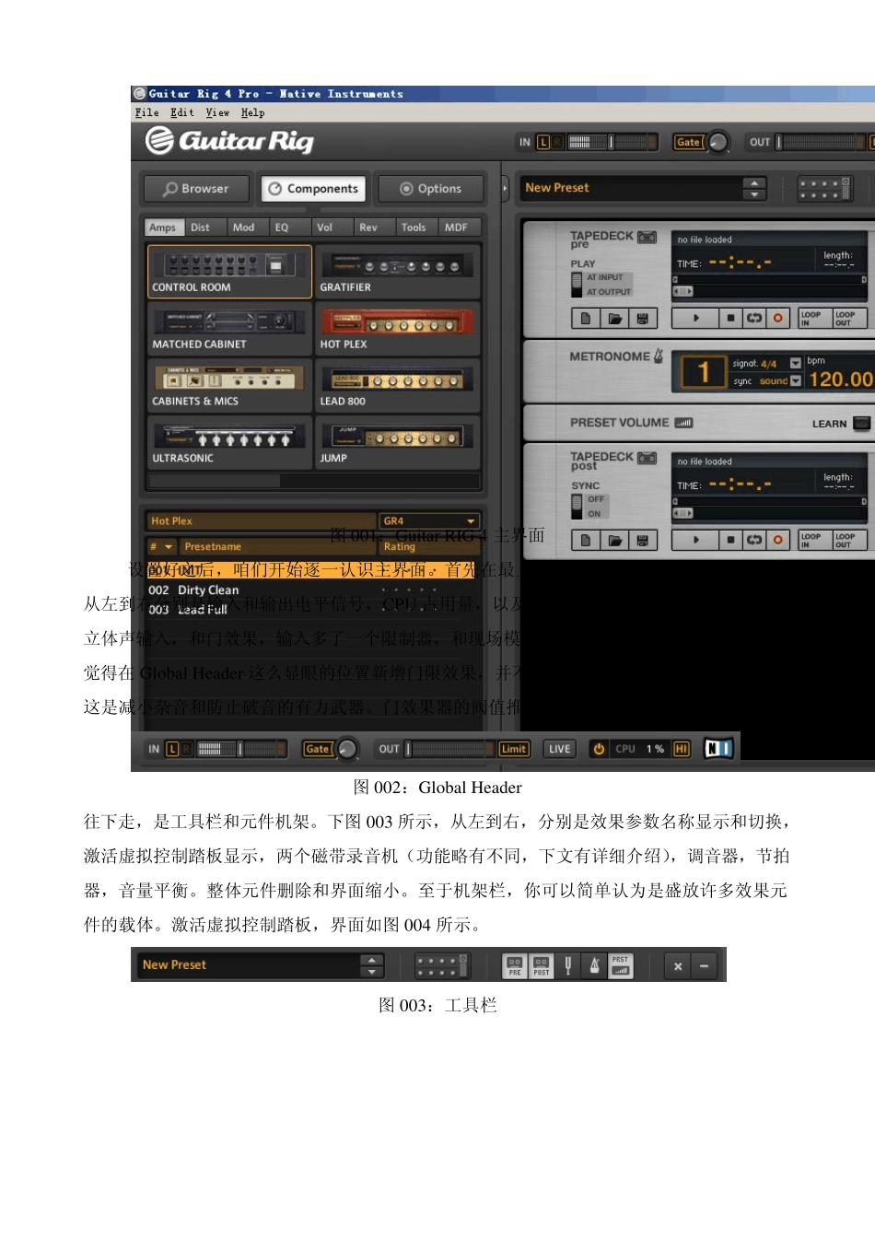This screenshot has width=875, height=1238.
Task: Switch to the Rev components tab
Action: point(367,228)
